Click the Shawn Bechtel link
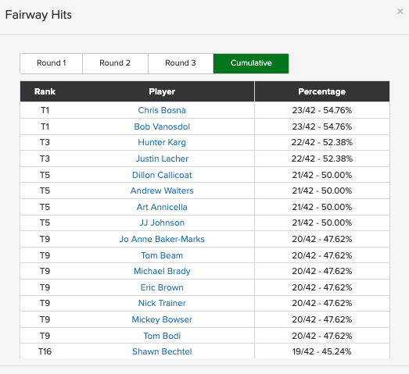Image resolution: width=409 pixels, height=374 pixels. [162, 351]
